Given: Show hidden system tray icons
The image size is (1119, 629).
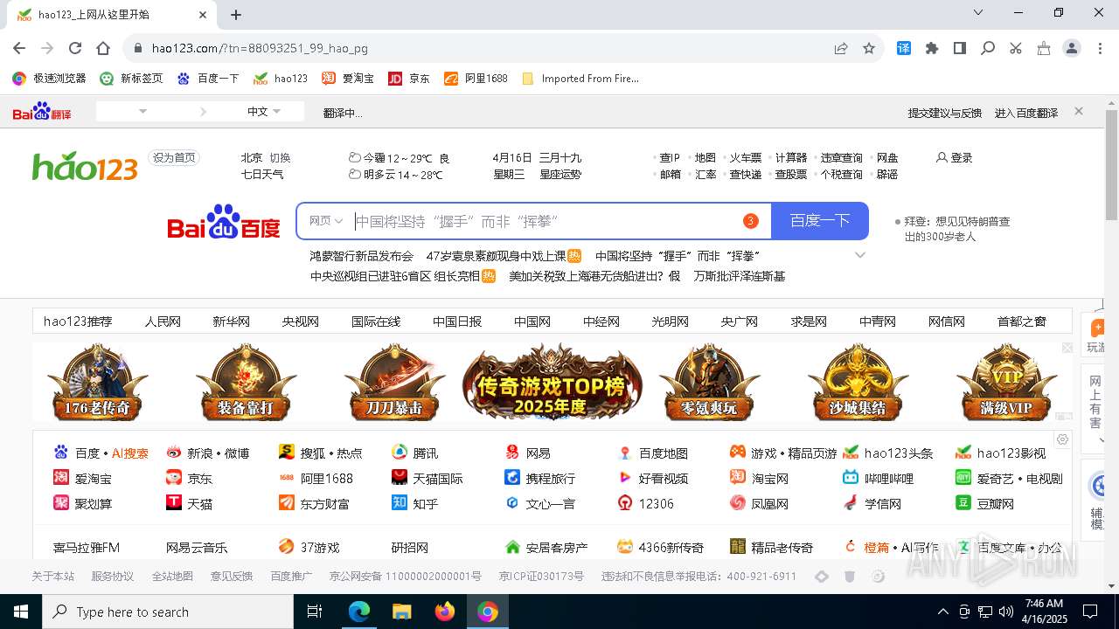Looking at the screenshot, I should pyautogui.click(x=942, y=612).
